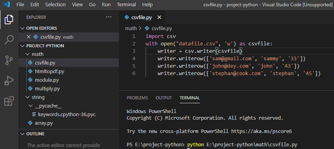Screen dimensions: 334x149
Task: Click the math breadcrumb segment
Action: (131, 28)
